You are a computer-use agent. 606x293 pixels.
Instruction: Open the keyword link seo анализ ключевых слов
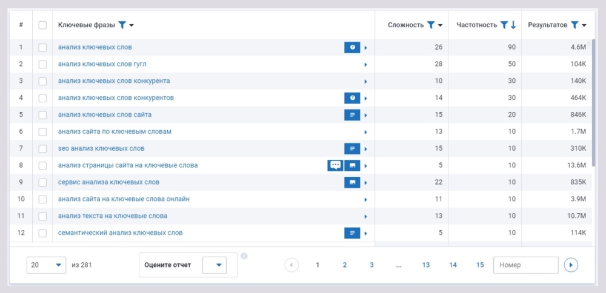pyautogui.click(x=101, y=148)
